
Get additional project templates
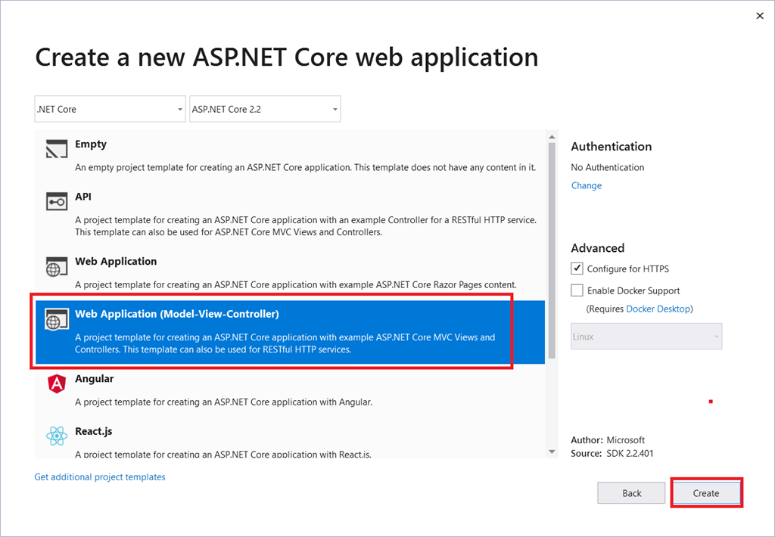[99, 476]
